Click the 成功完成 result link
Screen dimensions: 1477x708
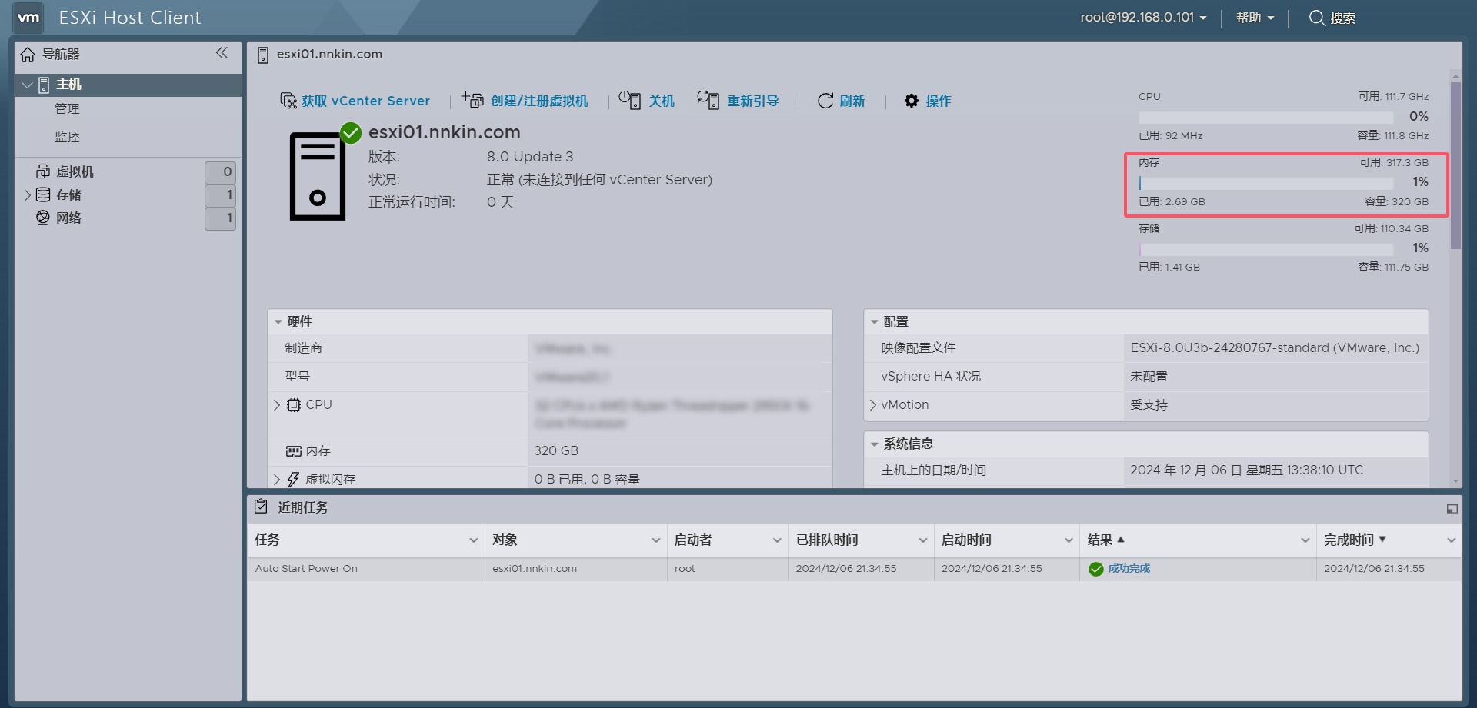(x=1129, y=569)
